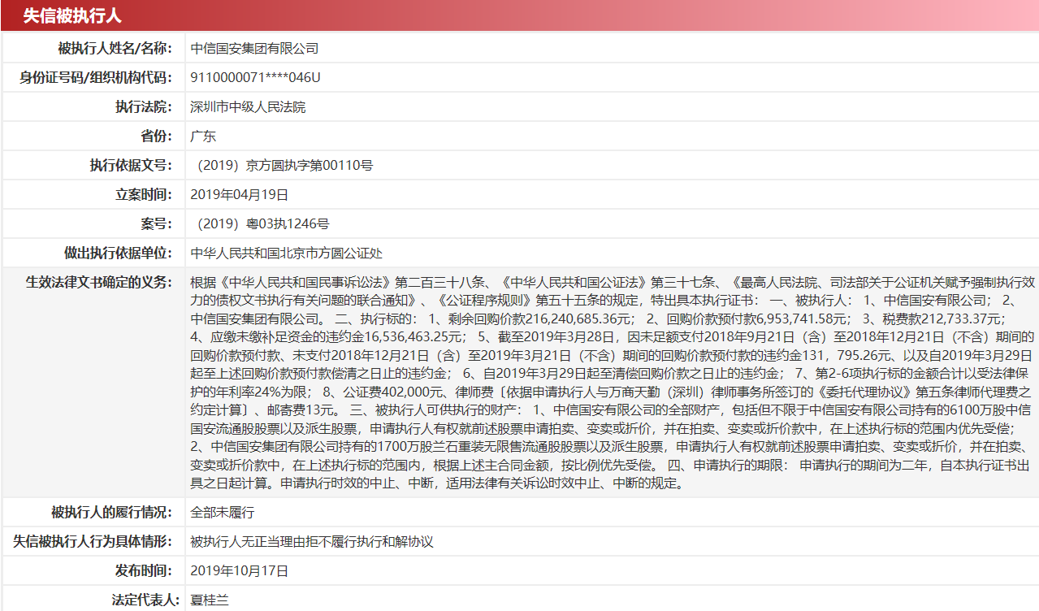The height and width of the screenshot is (611, 1039).
Task: Select the 失信被执行人行为具体情形 label
Action: (x=93, y=542)
